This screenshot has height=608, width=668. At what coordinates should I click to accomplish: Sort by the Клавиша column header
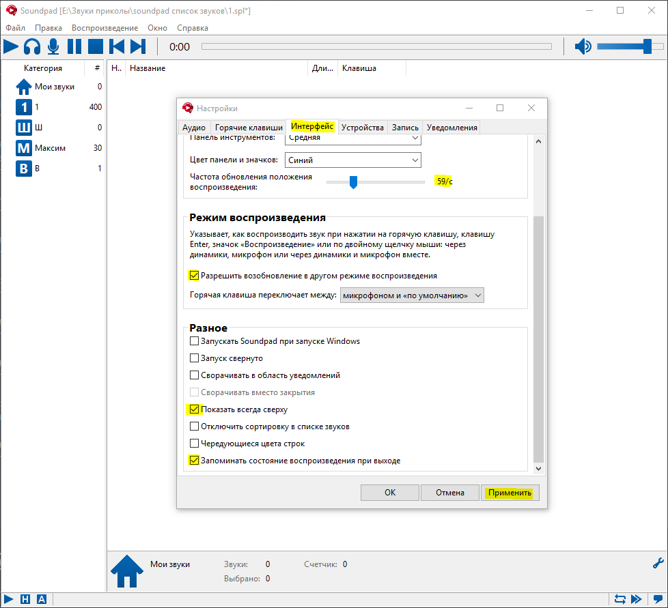point(372,68)
